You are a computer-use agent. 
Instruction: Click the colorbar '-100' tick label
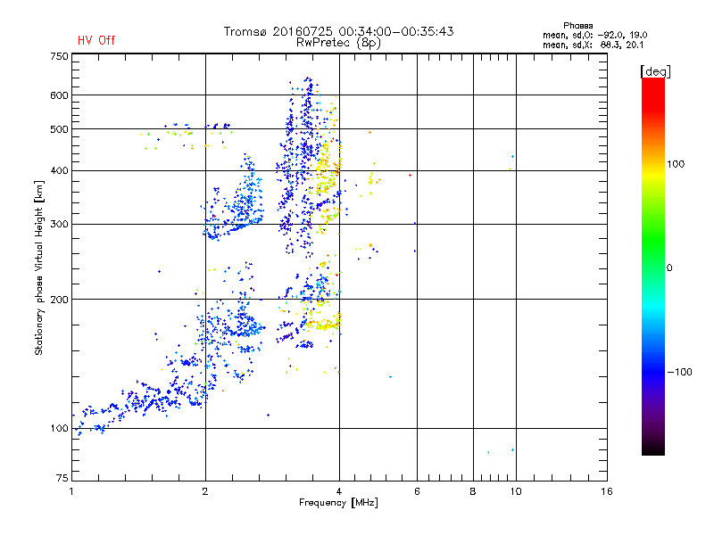[x=679, y=372]
